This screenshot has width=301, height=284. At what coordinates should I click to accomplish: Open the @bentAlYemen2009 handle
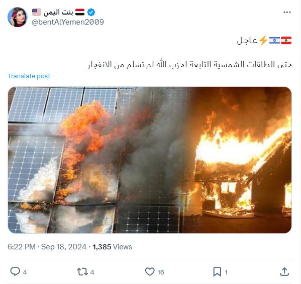[x=68, y=22]
